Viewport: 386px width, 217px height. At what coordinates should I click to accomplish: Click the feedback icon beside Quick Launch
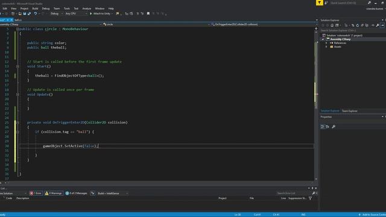click(x=326, y=2)
